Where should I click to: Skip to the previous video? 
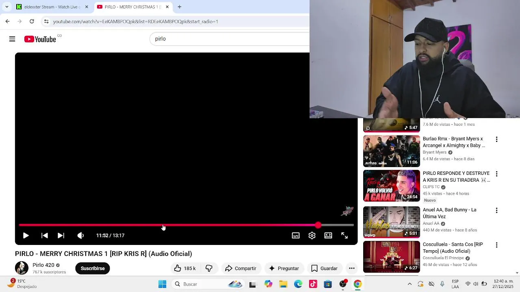point(45,235)
